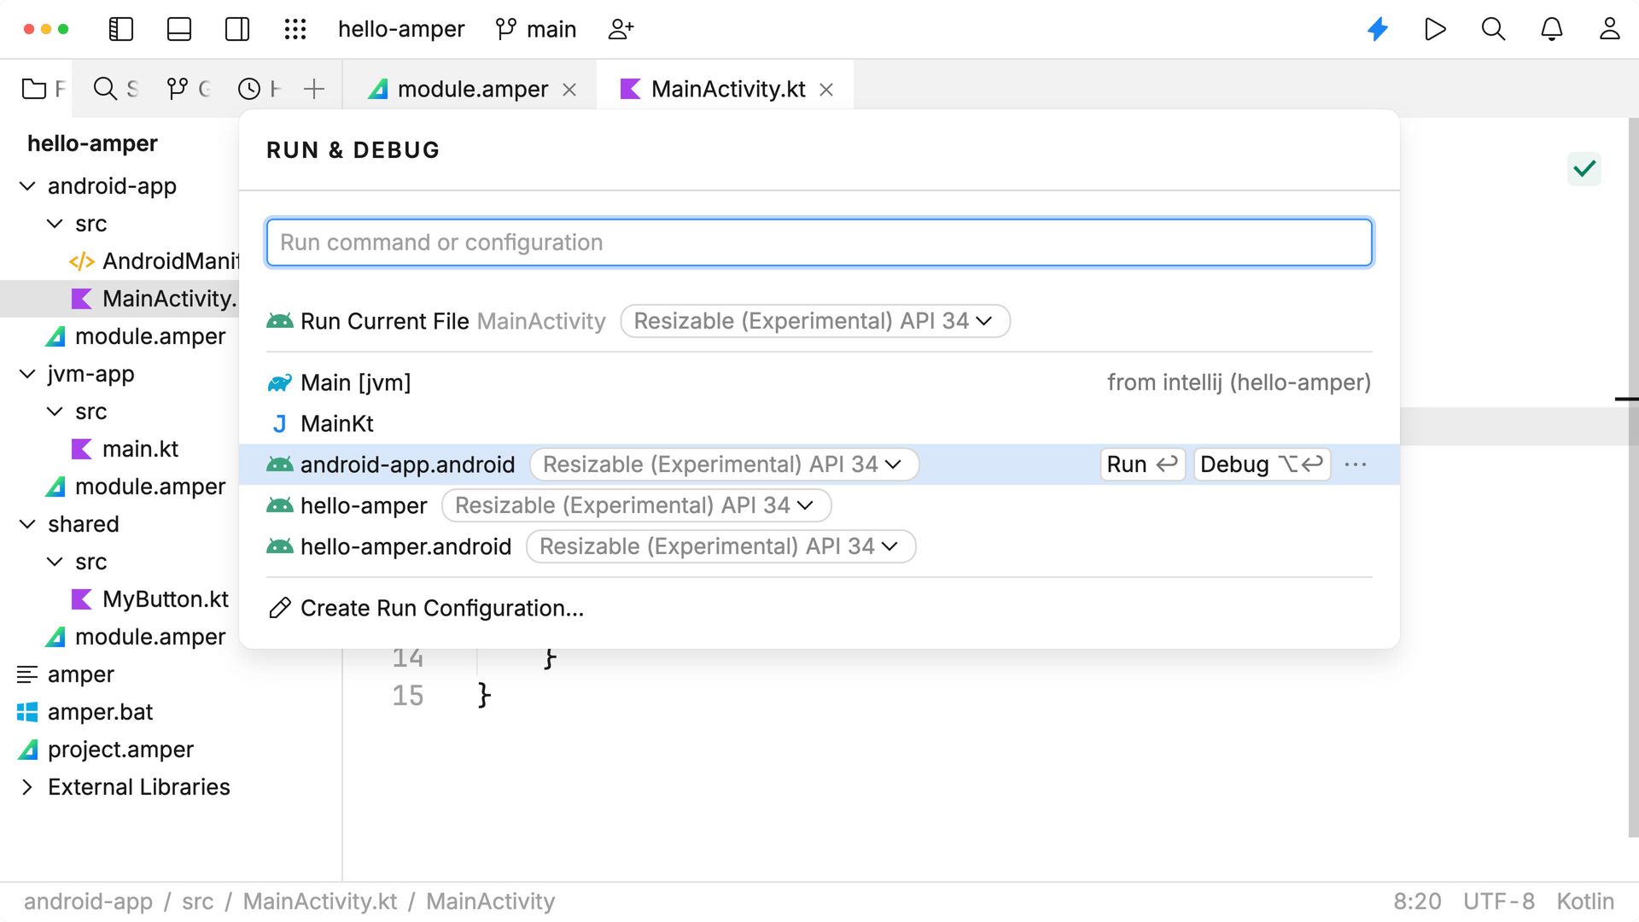The image size is (1639, 922).
Task: Collapse src under shared
Action: click(x=55, y=562)
